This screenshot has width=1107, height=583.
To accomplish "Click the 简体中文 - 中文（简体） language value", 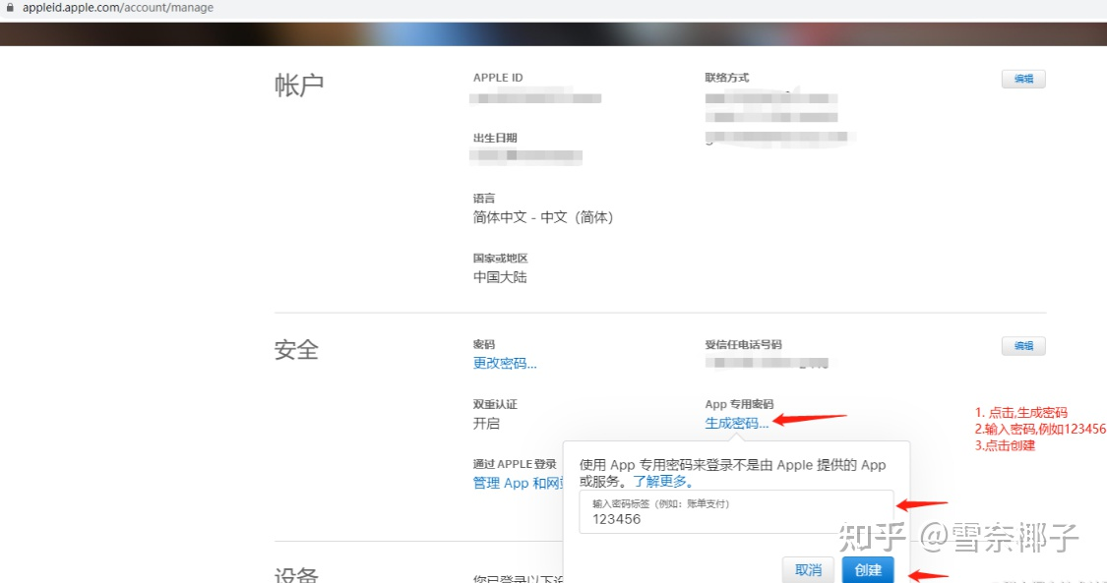I will click(x=543, y=217).
